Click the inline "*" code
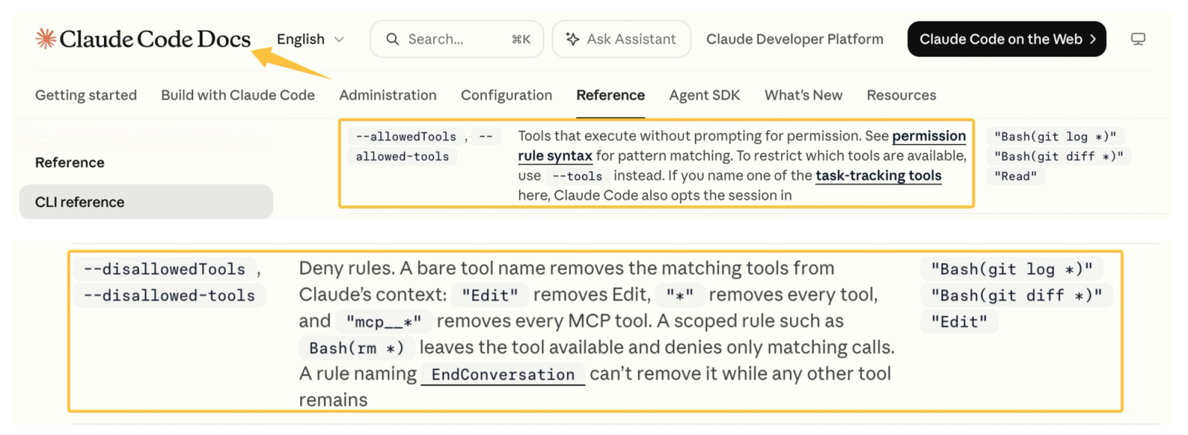Image resolution: width=1188 pixels, height=435 pixels. [679, 295]
